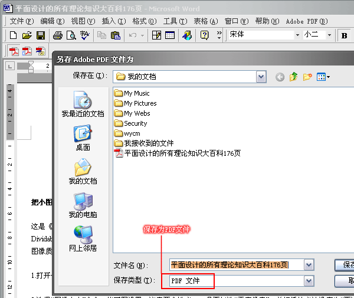Screen dimensions: 354x298
Task: Click the indent marker on horizontal ruler
Action: click(31, 67)
